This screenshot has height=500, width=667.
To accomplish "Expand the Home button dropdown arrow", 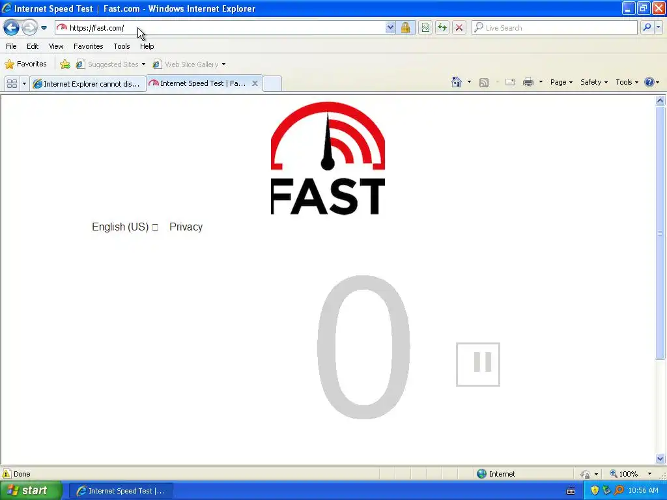I will [469, 82].
